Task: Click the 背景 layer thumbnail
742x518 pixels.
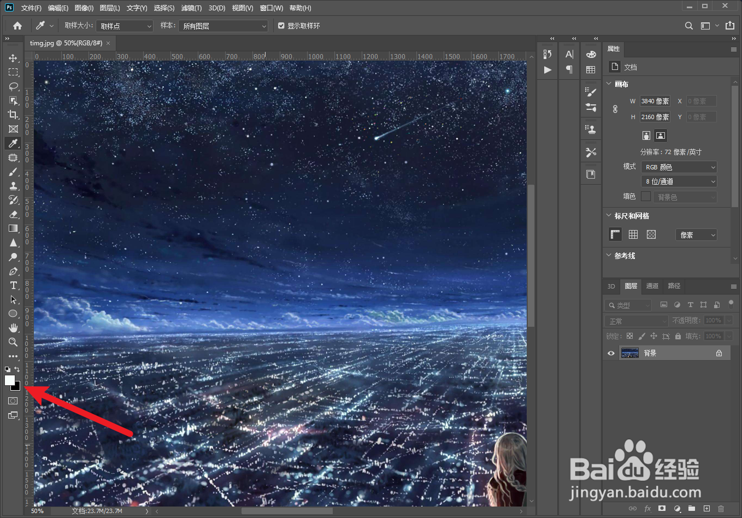Action: pyautogui.click(x=630, y=353)
